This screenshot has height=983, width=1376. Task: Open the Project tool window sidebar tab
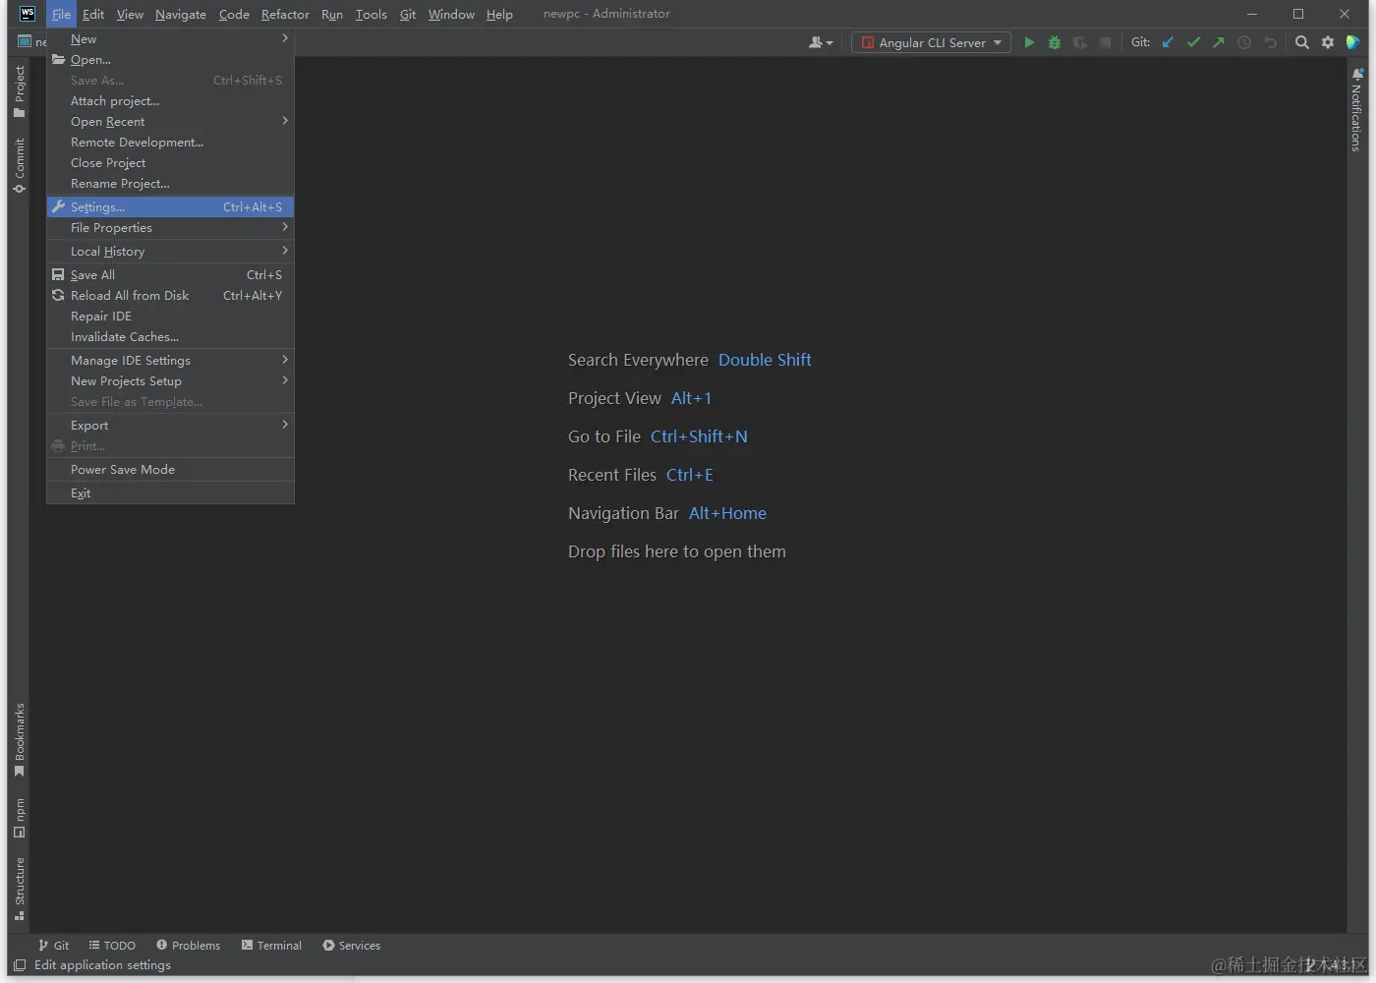click(x=19, y=91)
